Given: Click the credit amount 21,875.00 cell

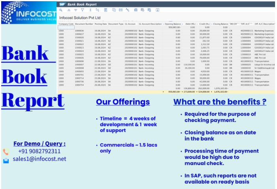Looking at the screenshot, I should tap(204, 37).
